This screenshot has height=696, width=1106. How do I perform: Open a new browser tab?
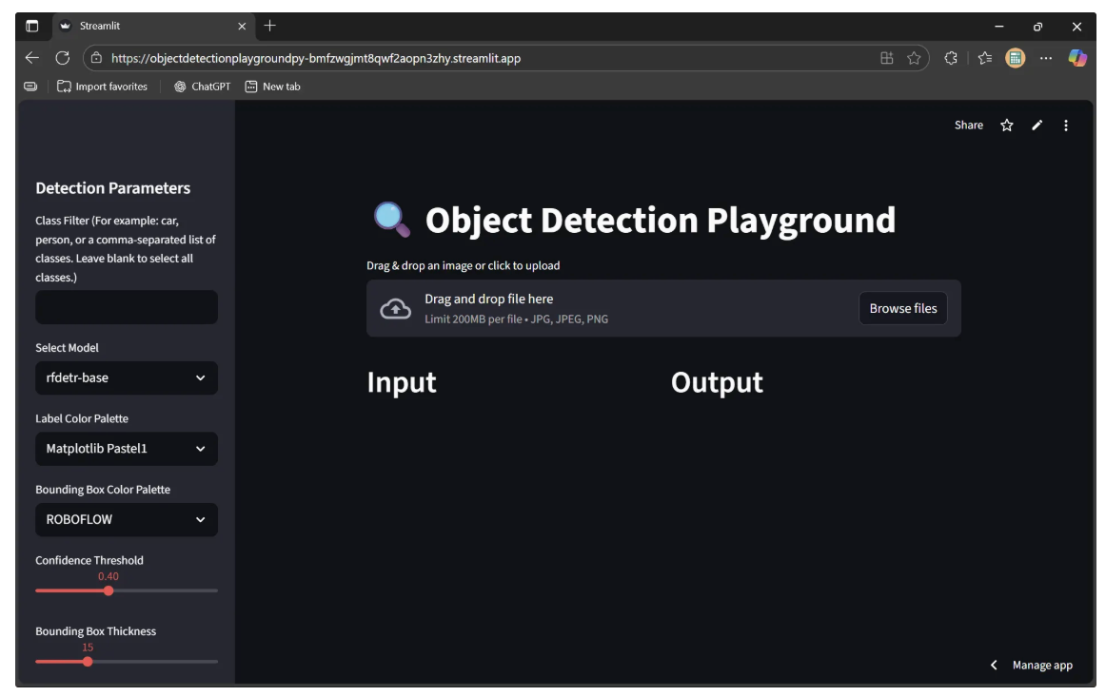point(269,26)
